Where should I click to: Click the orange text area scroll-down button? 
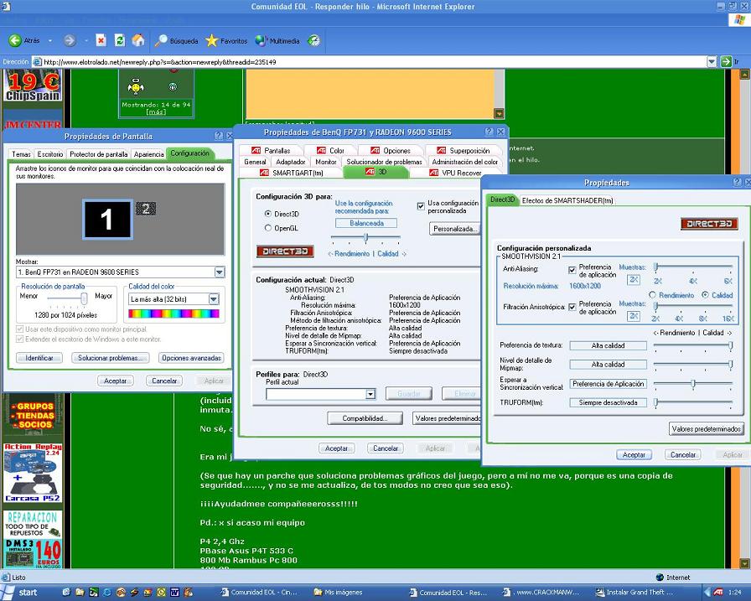click(x=499, y=113)
